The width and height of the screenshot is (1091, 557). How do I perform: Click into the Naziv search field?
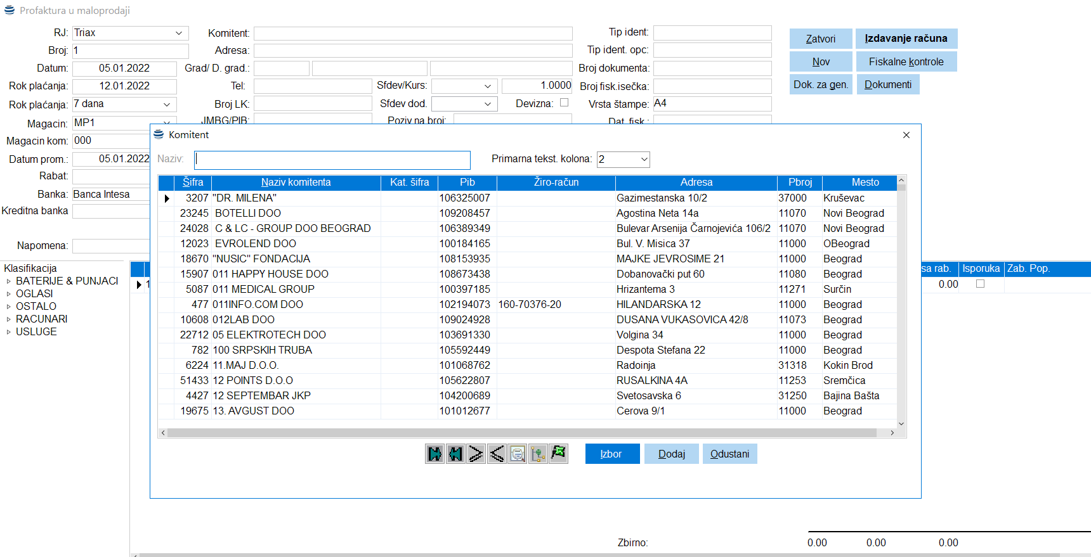click(x=332, y=160)
